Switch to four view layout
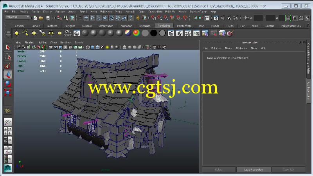Image resolution: width=313 pixels, height=176 pixels. coord(8,131)
